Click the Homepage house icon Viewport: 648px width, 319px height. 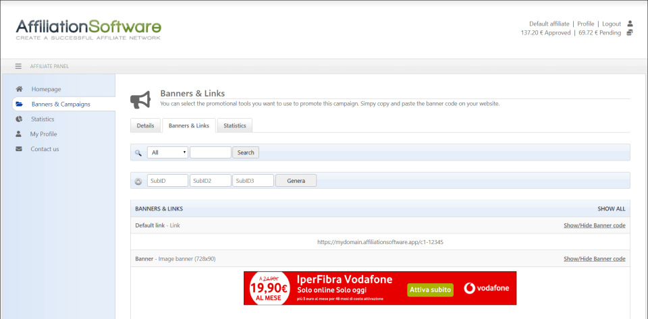(19, 89)
